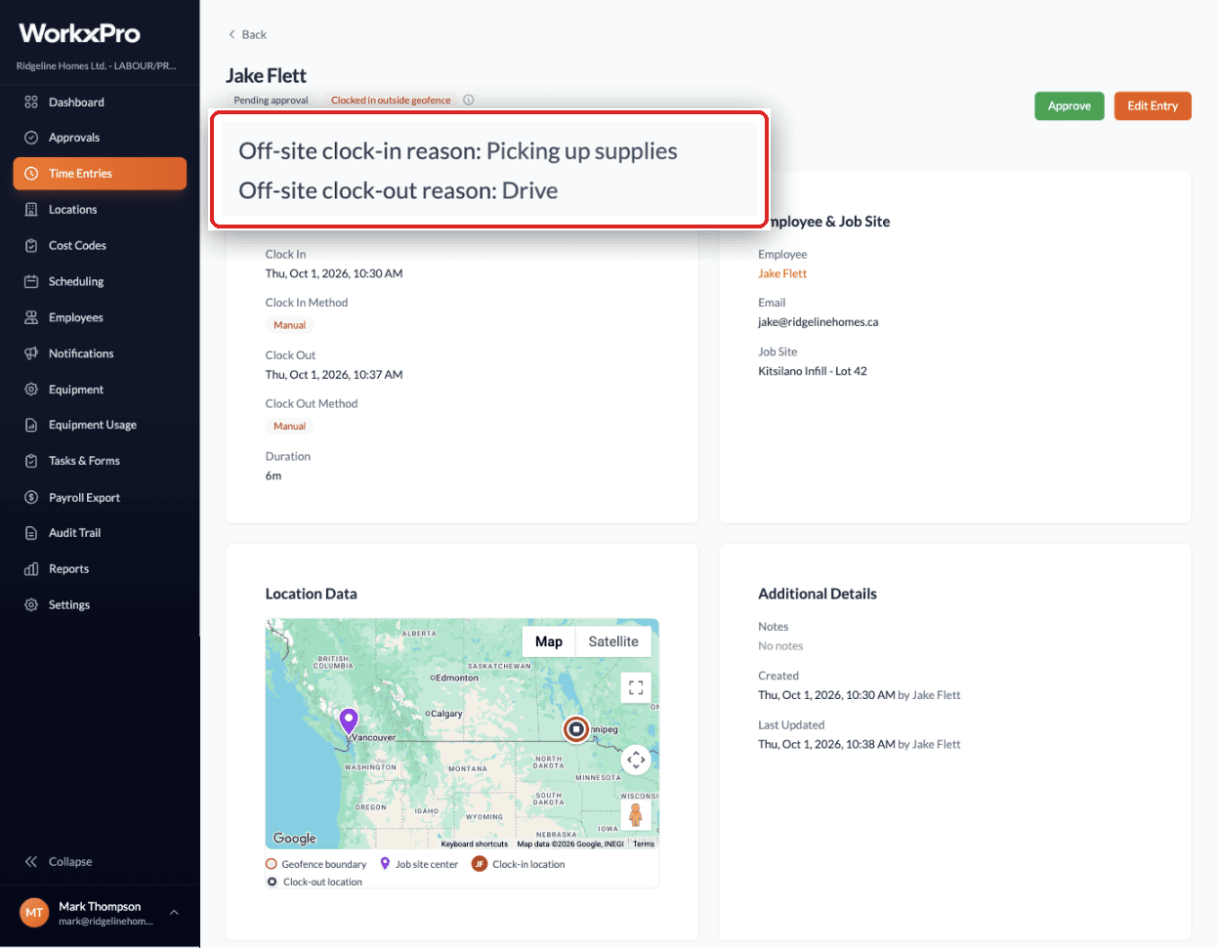The image size is (1217, 948).
Task: Click the Audit Trail document icon
Action: pyautogui.click(x=31, y=533)
